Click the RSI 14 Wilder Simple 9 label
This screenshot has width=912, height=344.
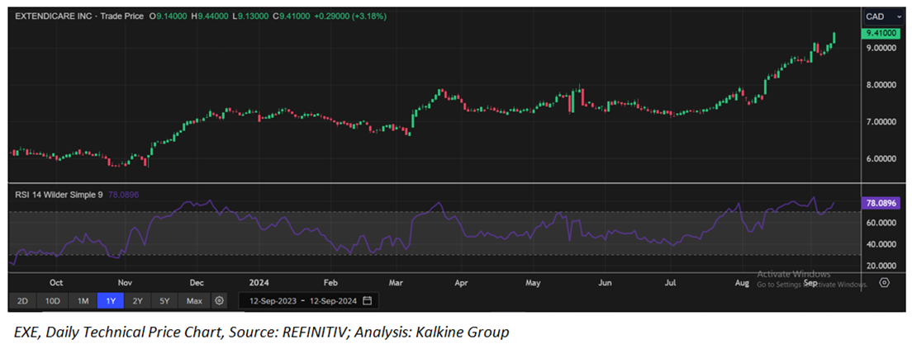pos(59,196)
